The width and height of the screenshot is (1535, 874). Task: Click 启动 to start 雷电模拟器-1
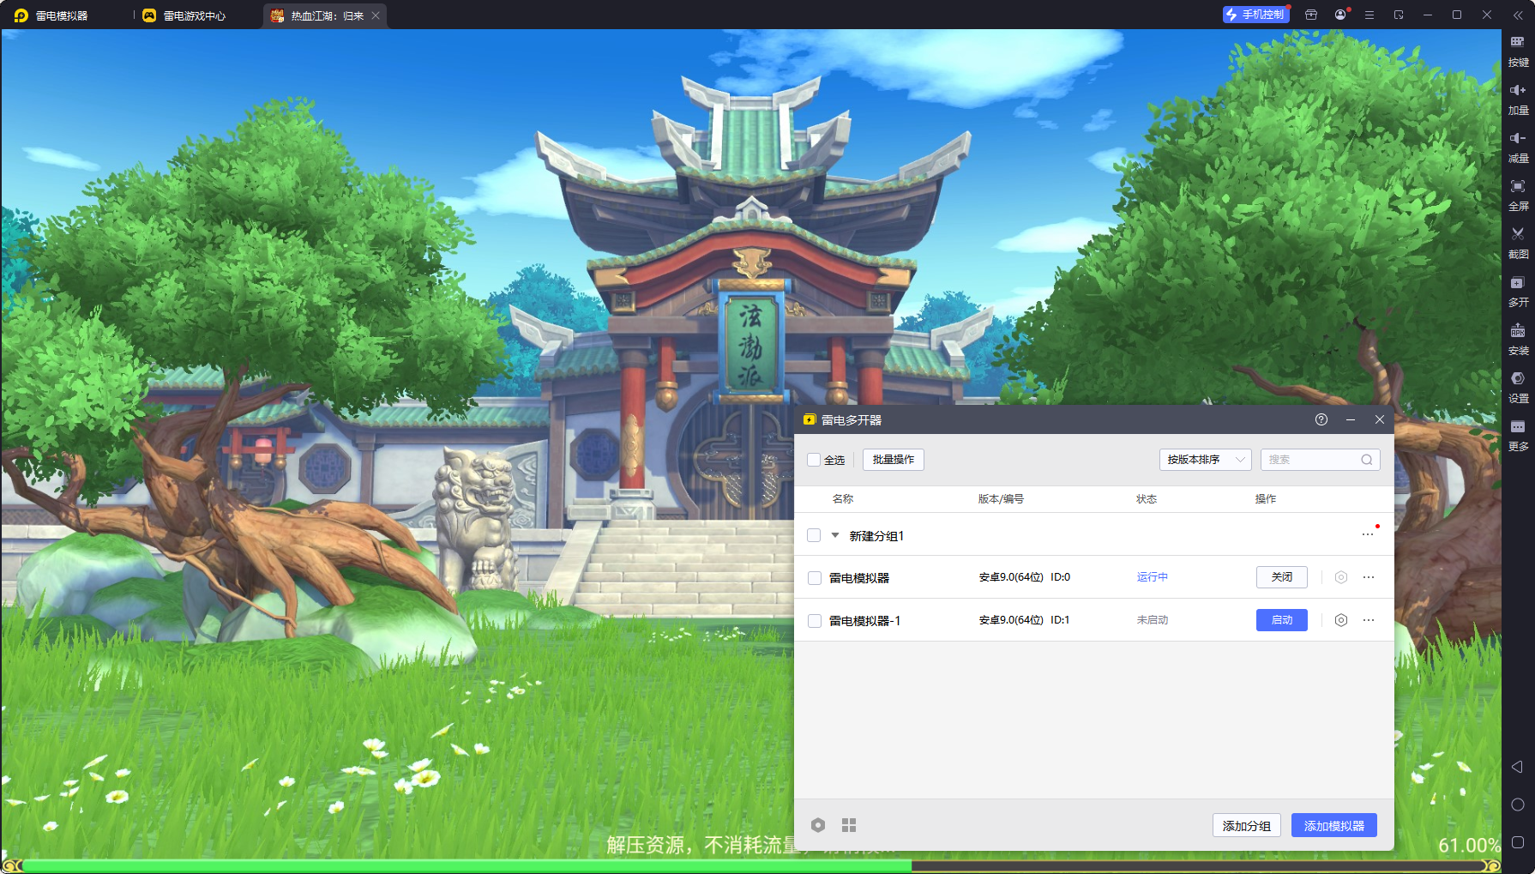click(x=1282, y=620)
